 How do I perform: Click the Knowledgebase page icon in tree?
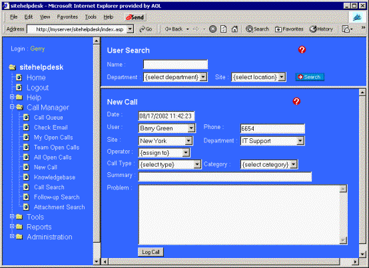coord(26,177)
